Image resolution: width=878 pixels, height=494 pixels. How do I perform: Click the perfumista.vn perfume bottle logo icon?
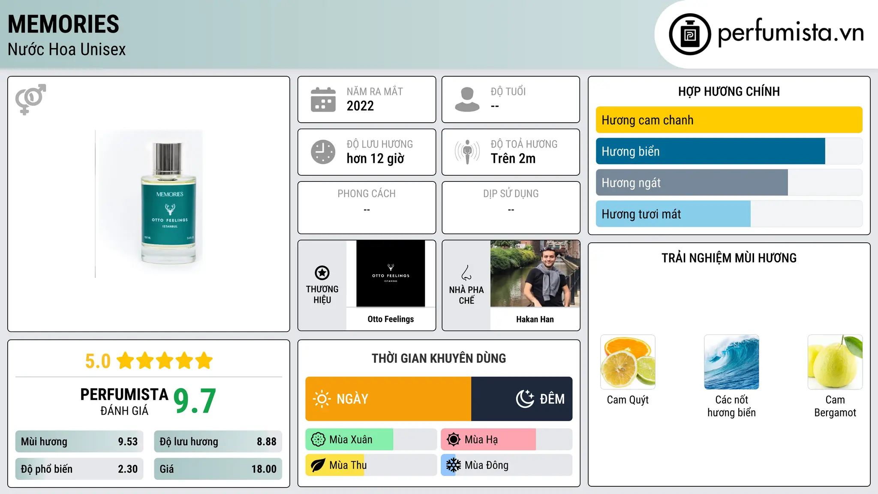(x=690, y=34)
